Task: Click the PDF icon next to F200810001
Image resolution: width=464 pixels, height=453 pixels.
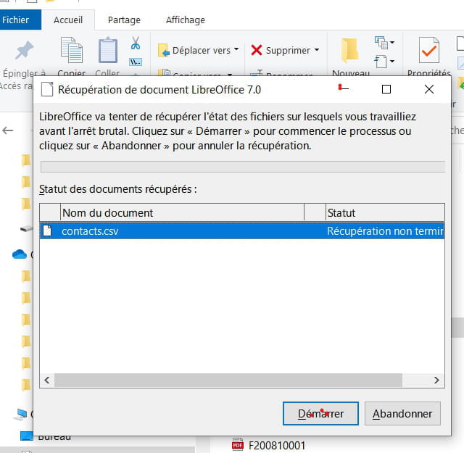Action: pos(238,444)
